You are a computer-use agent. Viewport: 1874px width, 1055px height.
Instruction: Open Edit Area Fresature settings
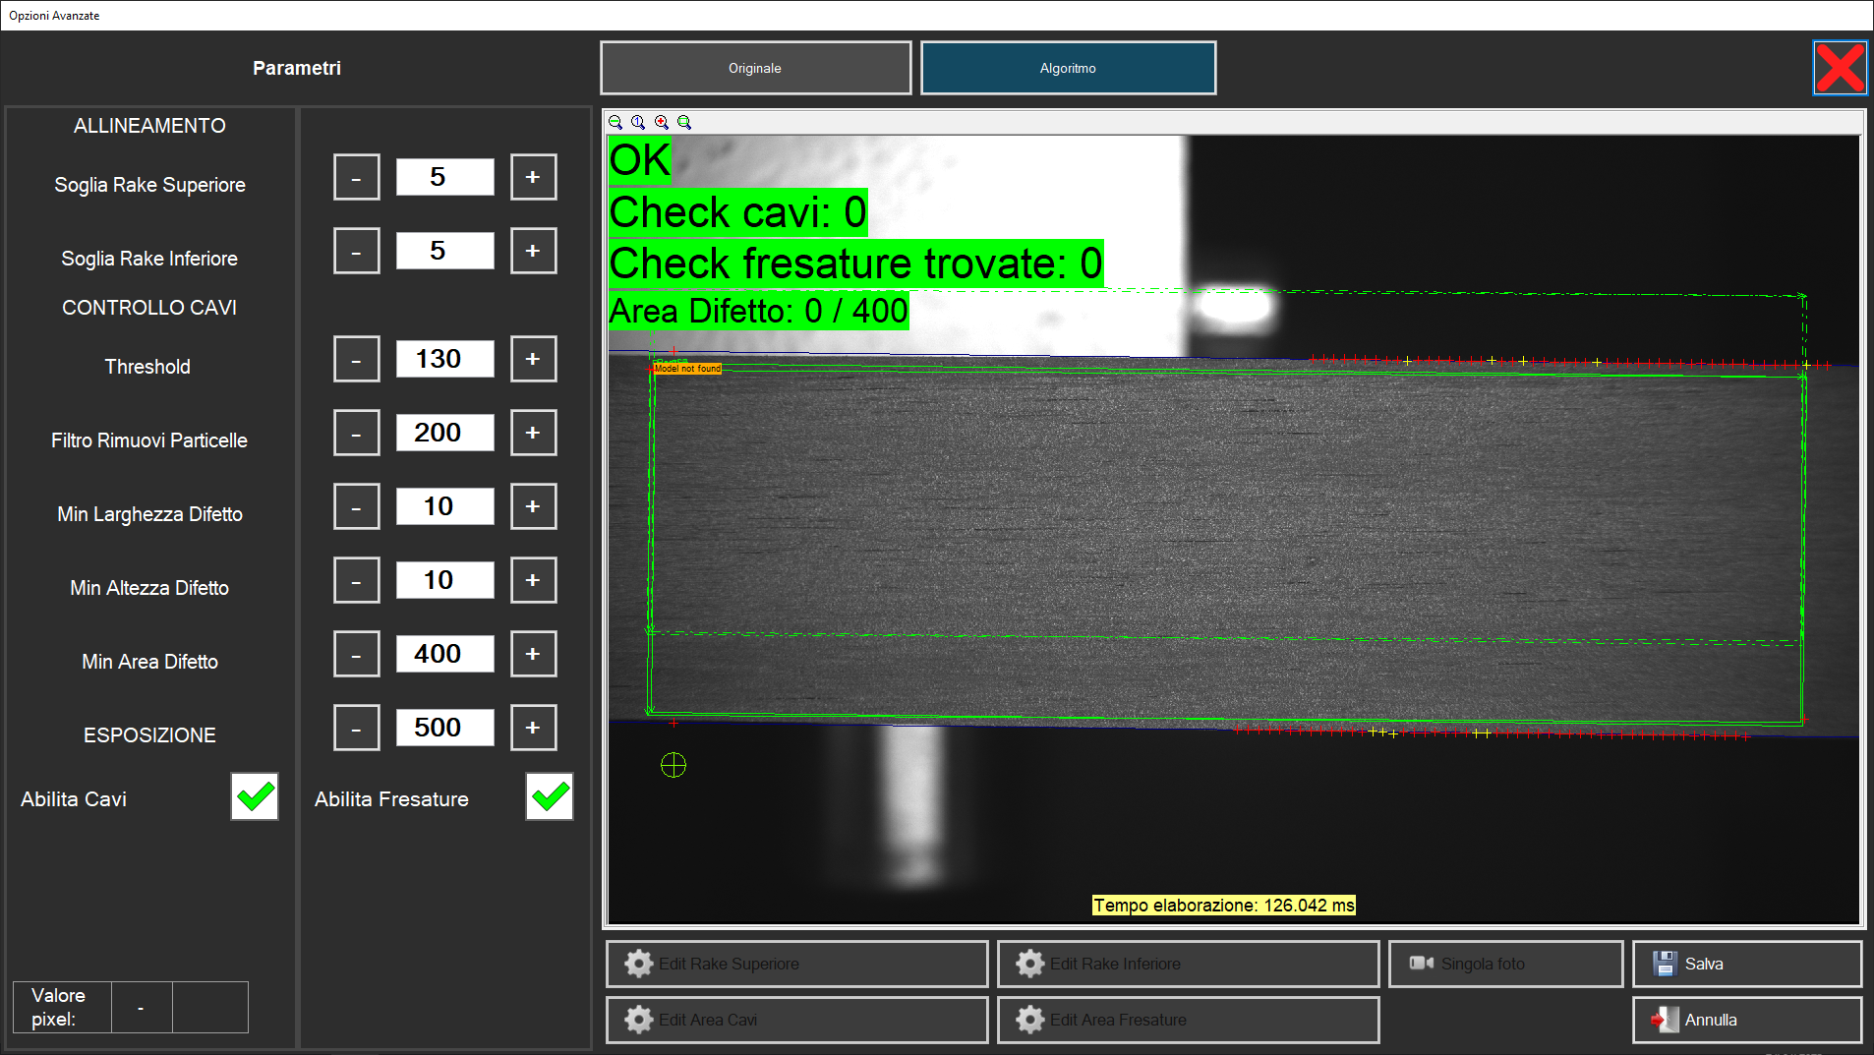(x=1188, y=1020)
